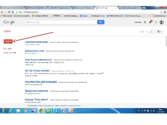Image resolution: width=167 pixels, height=125 pixels.
Task: Open the account profile avatar
Action: click(x=162, y=22)
